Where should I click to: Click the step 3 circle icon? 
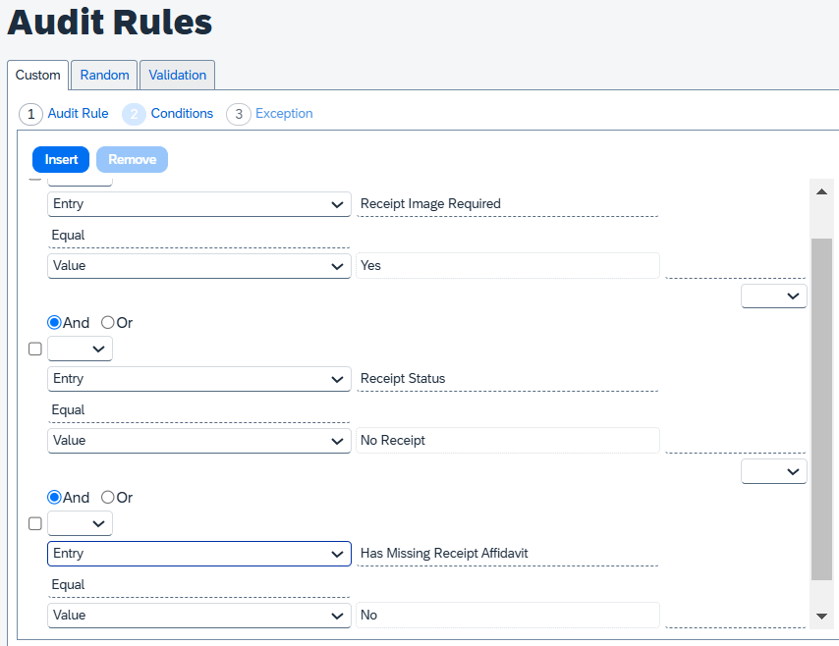pos(239,114)
